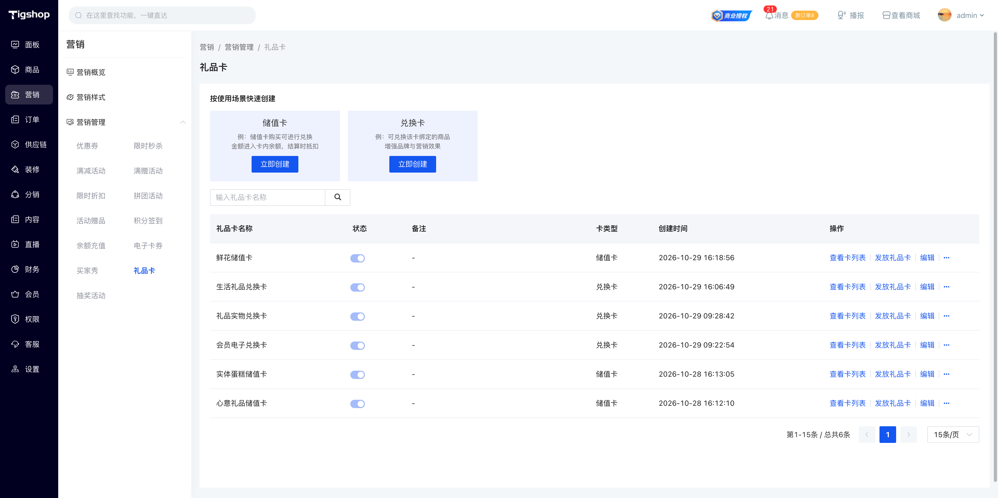Image resolution: width=998 pixels, height=498 pixels.
Task: Toggle status switch for 鲜花储值卡
Action: [x=357, y=258]
